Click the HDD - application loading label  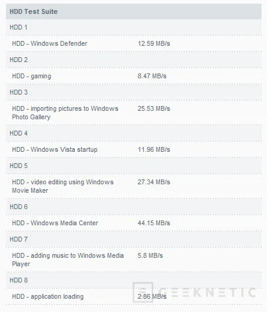(x=48, y=297)
